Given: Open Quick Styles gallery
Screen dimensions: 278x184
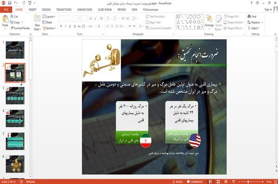Looking at the screenshot, I should (218, 23).
